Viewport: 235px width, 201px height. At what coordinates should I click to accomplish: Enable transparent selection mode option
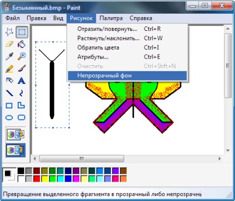16,150
